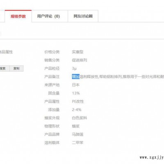This screenshot has width=164, height=164.
Task: Select the 固含量 label
Action: (54, 93)
